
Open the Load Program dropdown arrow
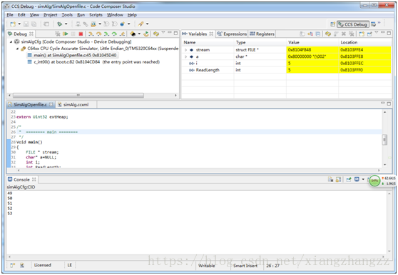(x=100, y=24)
